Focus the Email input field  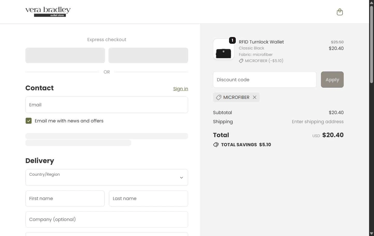pos(107,105)
